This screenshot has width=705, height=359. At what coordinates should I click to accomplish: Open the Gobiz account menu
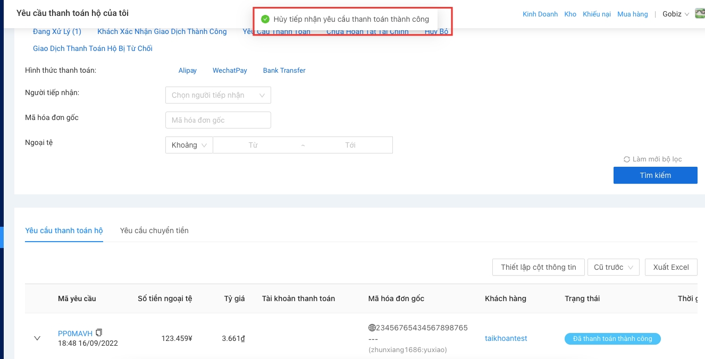(x=675, y=14)
